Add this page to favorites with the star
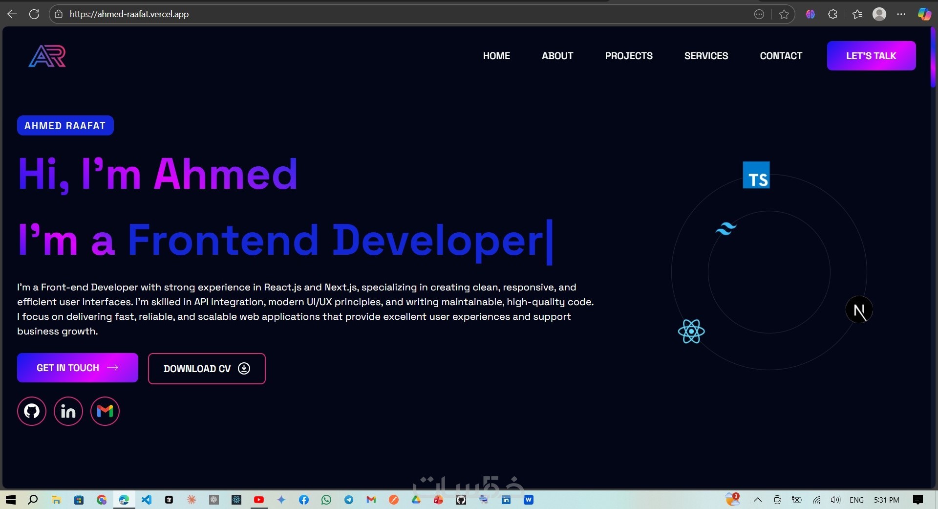Viewport: 938px width, 509px height. (784, 14)
